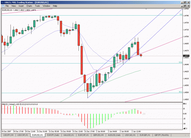Click the MACD_Colored_v102 indicator label

[x=20, y=104]
